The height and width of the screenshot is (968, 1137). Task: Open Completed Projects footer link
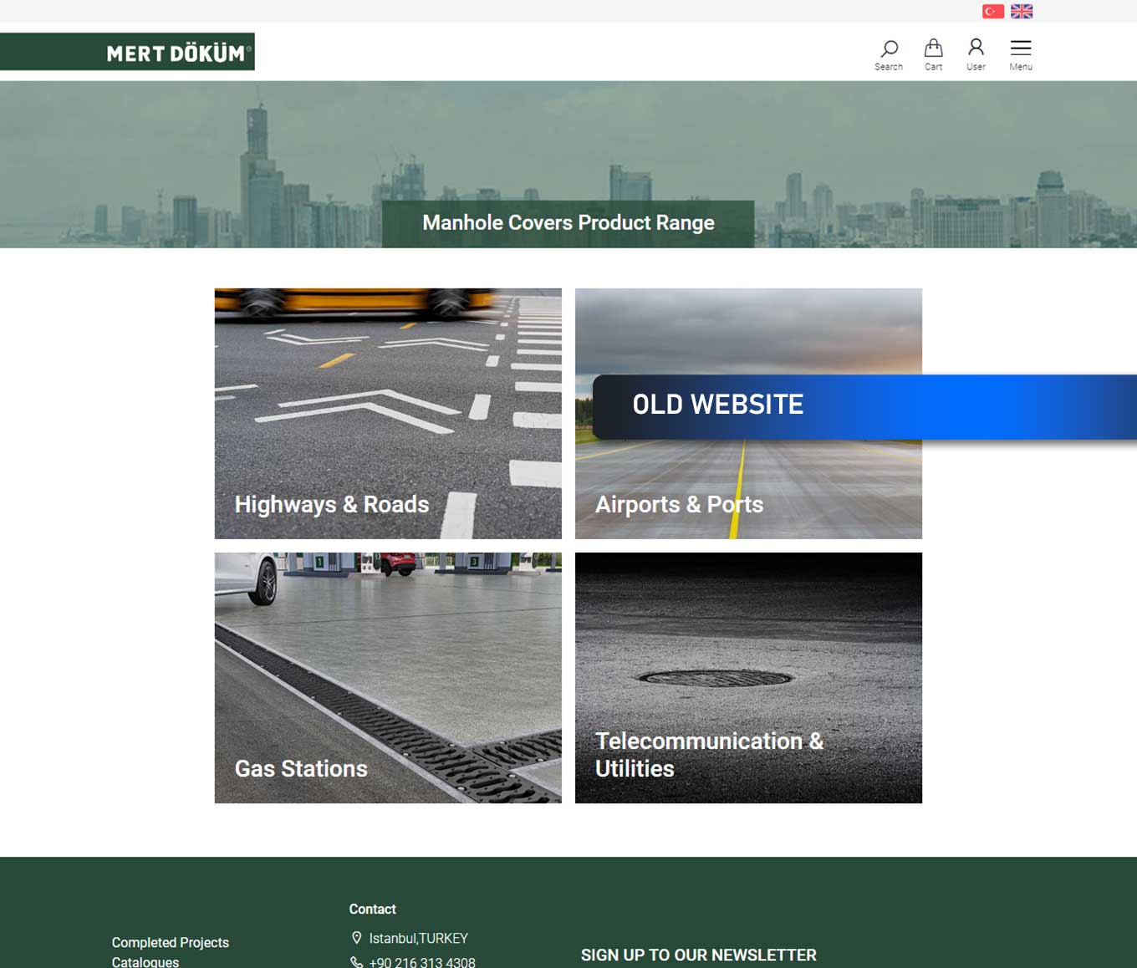[171, 942]
